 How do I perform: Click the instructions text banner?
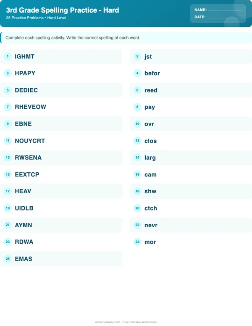(x=73, y=38)
